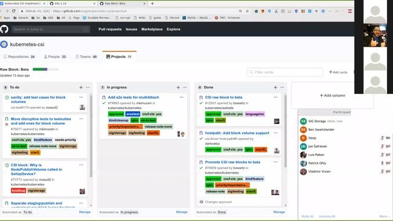393x221 pixels.
Task: Toggle Jan Šafránek's microphone icon
Action: tap(382, 146)
